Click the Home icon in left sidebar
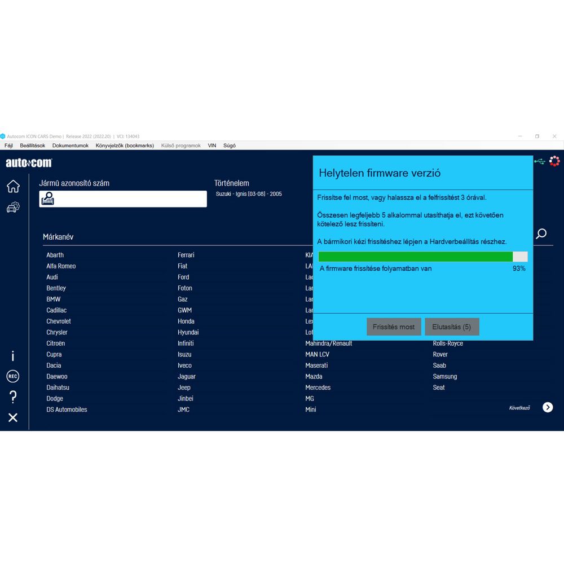 click(13, 186)
